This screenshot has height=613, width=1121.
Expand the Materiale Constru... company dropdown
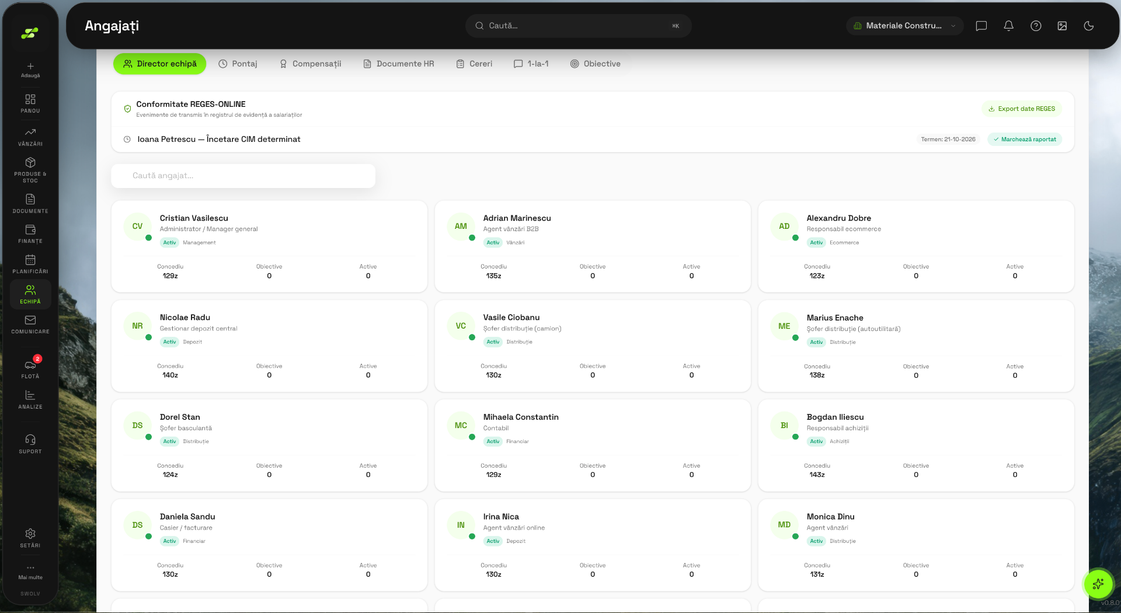pyautogui.click(x=905, y=26)
